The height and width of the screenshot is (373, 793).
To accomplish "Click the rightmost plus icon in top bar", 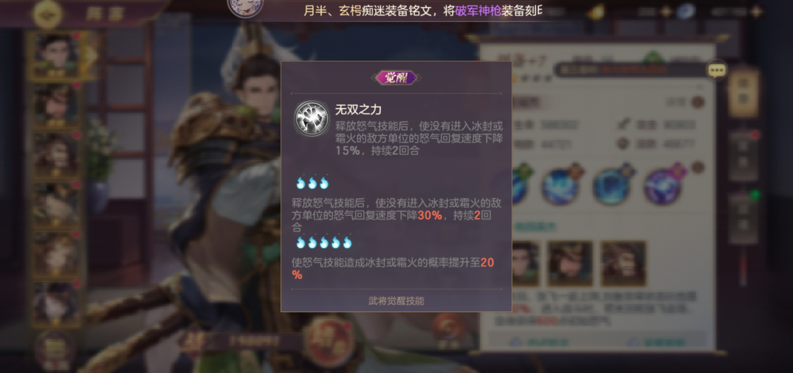I will pos(756,12).
